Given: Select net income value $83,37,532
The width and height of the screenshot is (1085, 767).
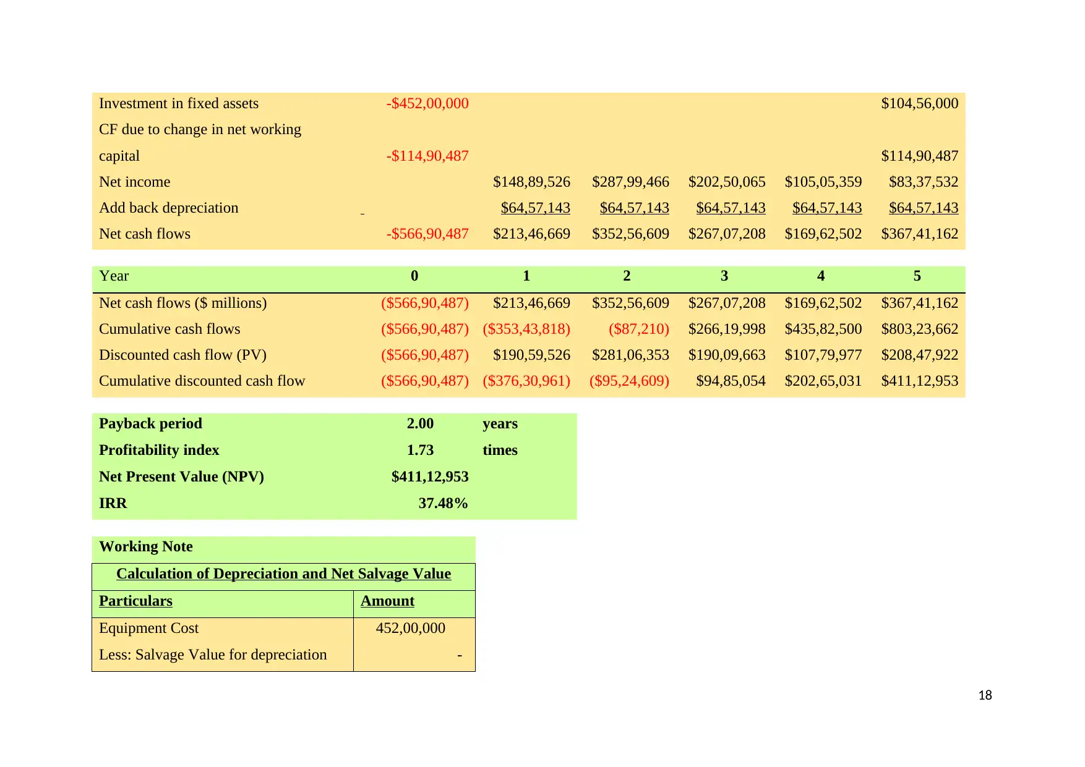Looking at the screenshot, I should (x=924, y=182).
